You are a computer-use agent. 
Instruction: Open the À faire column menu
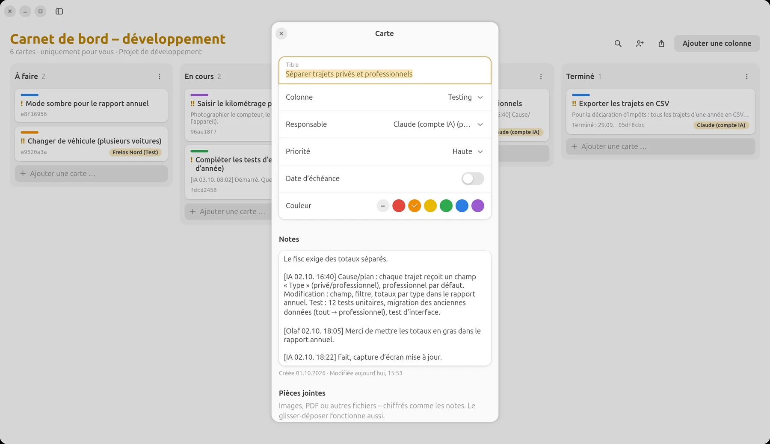click(x=160, y=77)
